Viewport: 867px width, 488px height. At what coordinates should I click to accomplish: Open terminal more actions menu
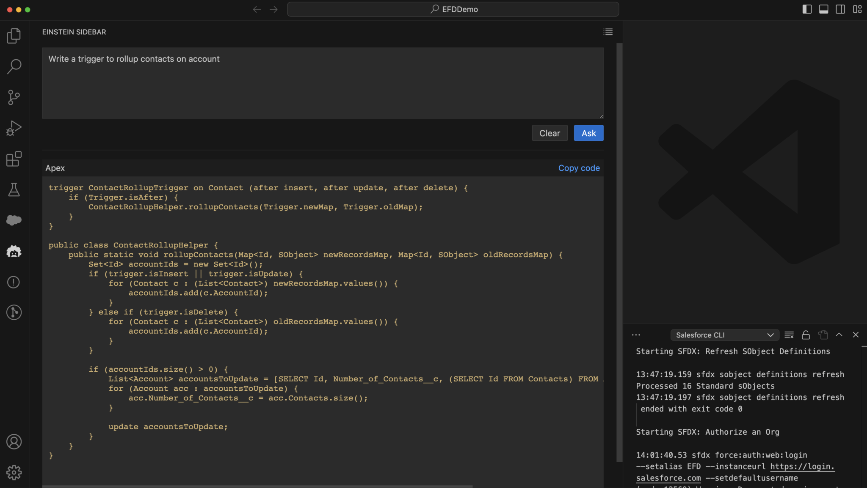tap(636, 334)
